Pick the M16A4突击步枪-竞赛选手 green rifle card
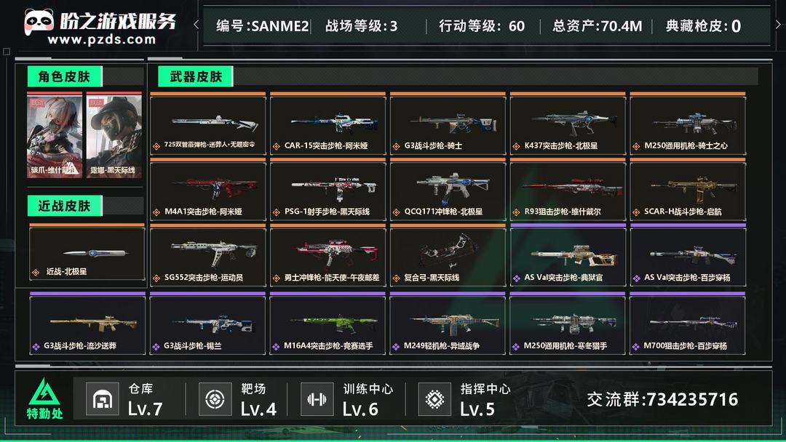 coord(327,324)
